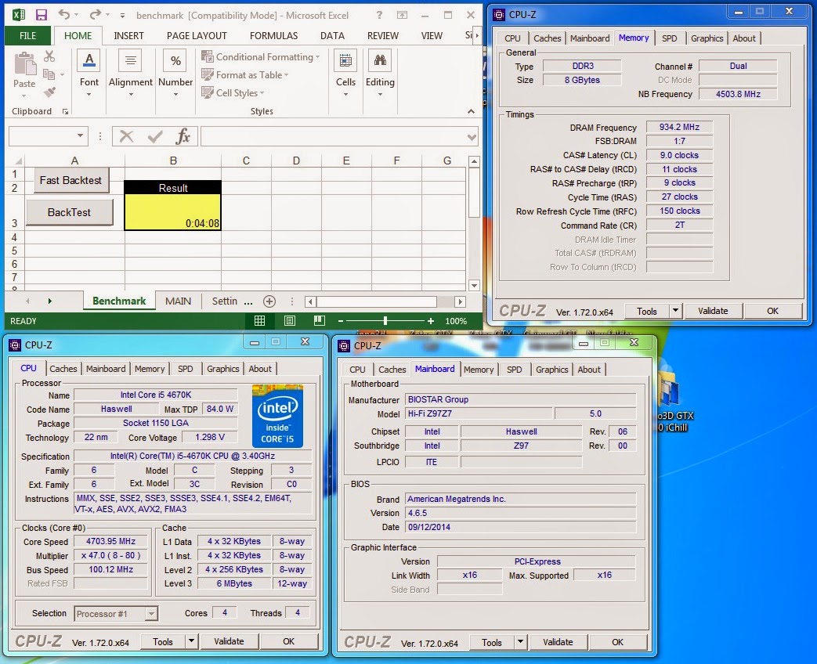The height and width of the screenshot is (664, 817).
Task: Select column C header
Action: coord(246,161)
